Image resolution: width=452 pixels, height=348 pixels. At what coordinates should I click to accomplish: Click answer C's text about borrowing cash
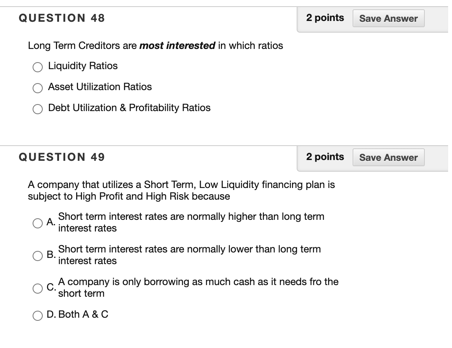(x=198, y=287)
